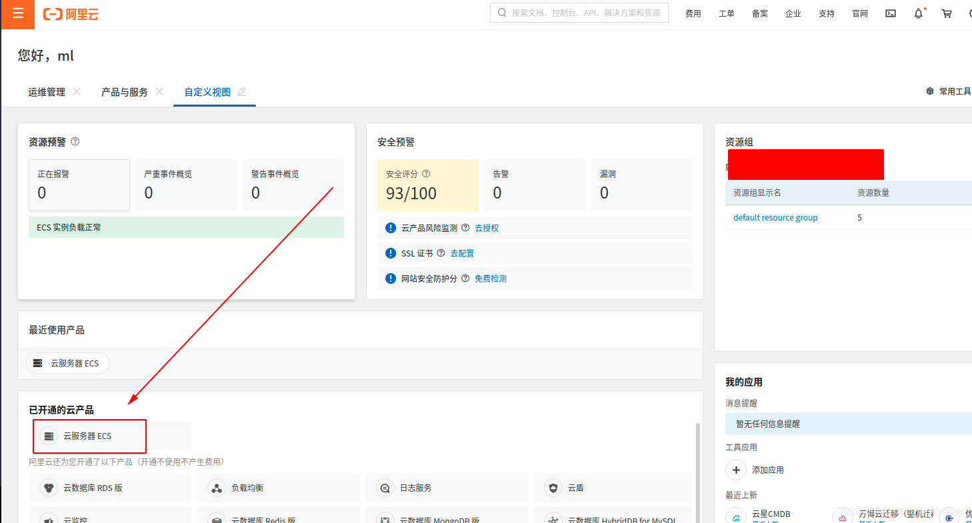
Task: Click the Alibaba Cloud logo
Action: (71, 14)
